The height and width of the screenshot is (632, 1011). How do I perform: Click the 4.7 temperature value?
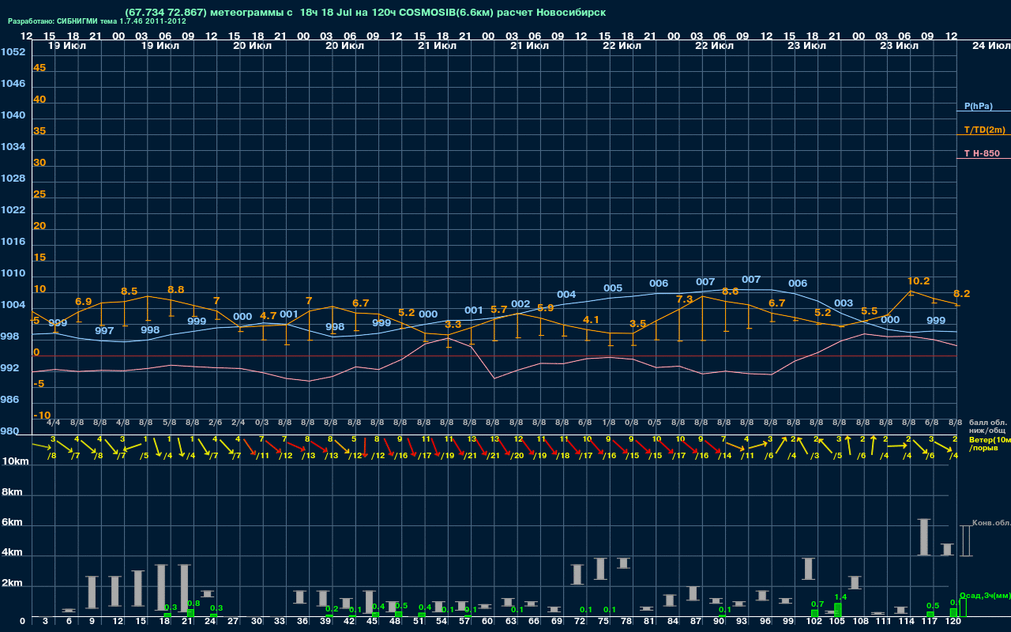pos(269,316)
